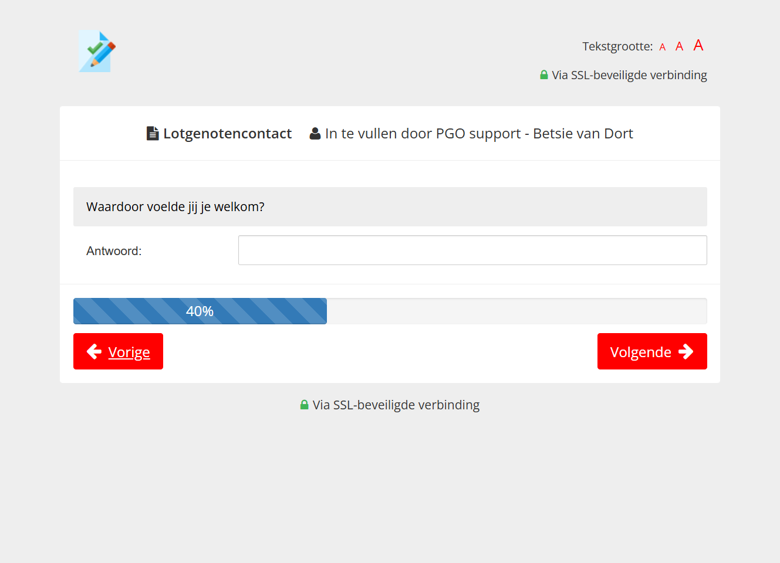Select the medium text size A

click(x=679, y=46)
